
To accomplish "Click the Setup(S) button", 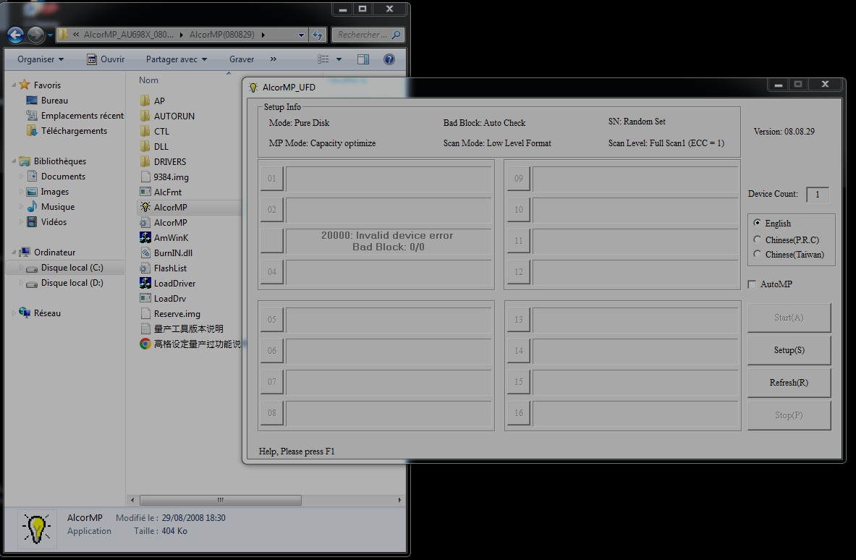I will [x=789, y=350].
